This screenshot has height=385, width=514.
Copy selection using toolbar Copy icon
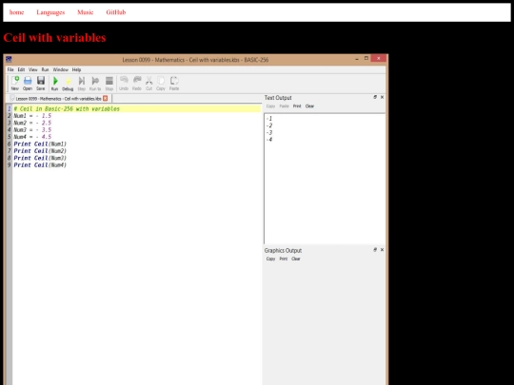[161, 83]
